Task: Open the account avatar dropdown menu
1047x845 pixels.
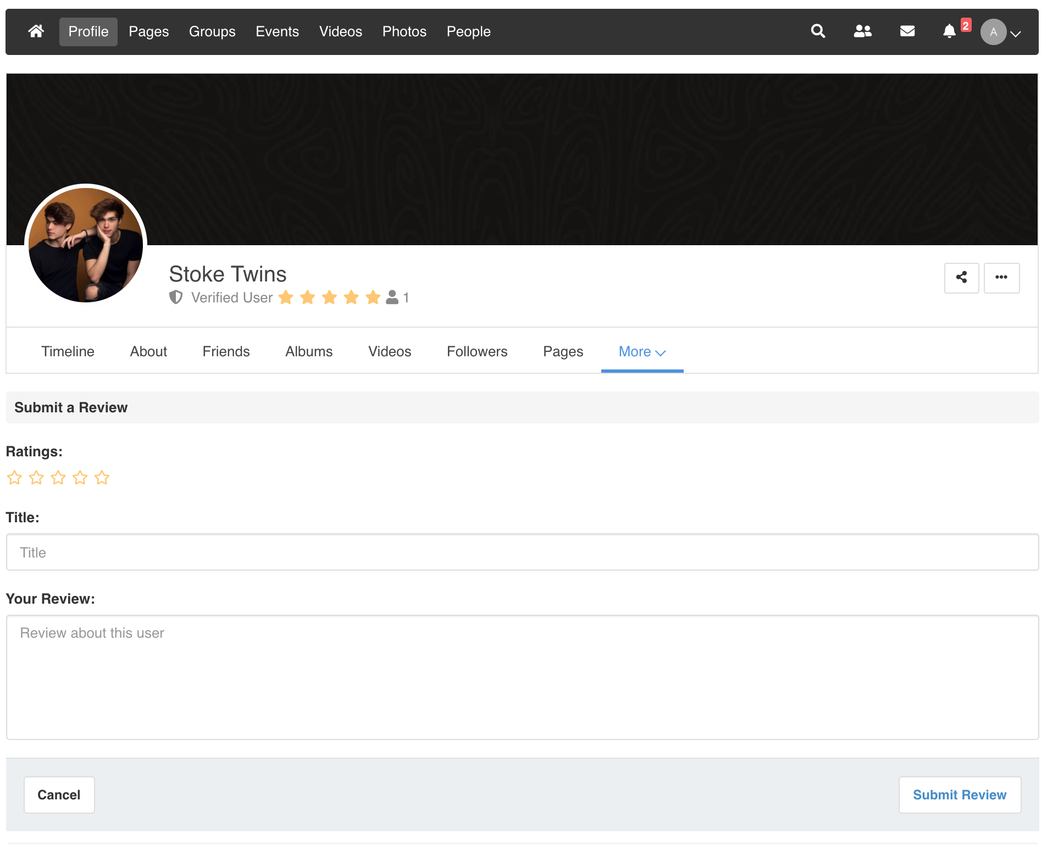Action: [x=1001, y=32]
